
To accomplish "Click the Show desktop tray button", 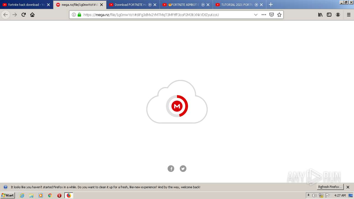I will [351, 195].
